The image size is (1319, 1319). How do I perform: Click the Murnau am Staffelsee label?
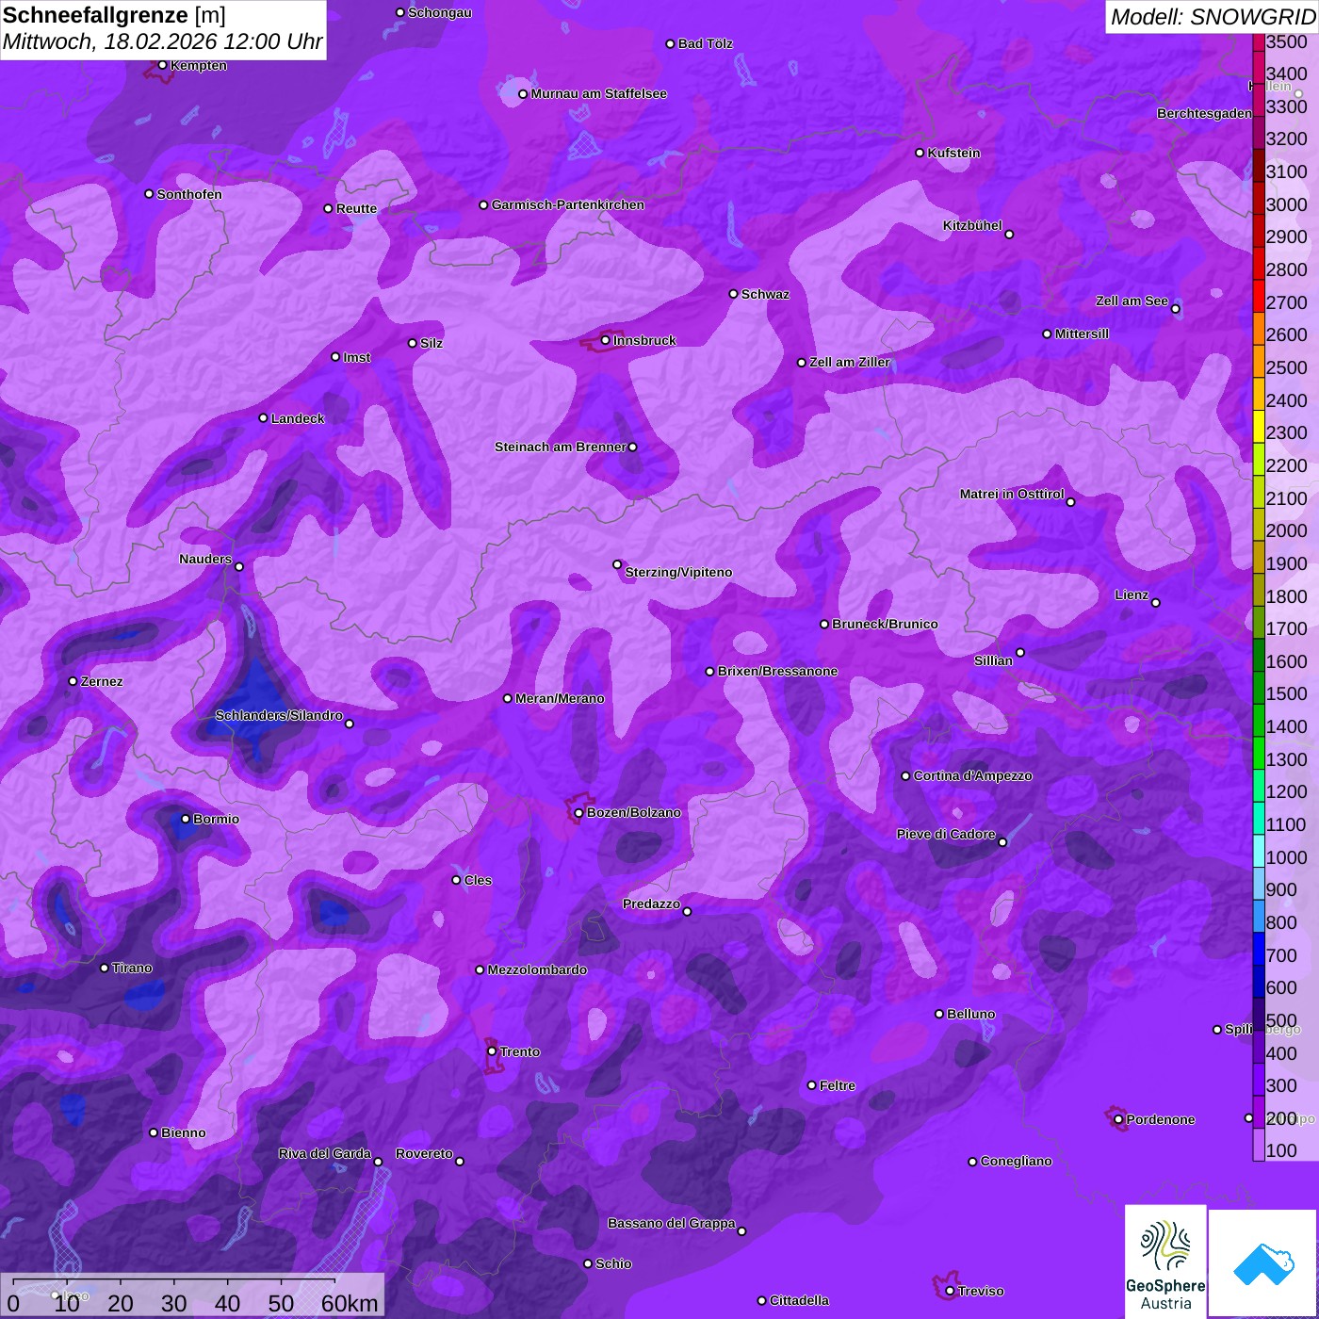(x=599, y=93)
